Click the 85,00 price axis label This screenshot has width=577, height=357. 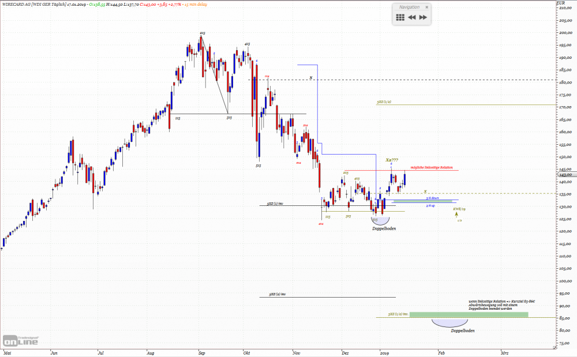point(565,318)
